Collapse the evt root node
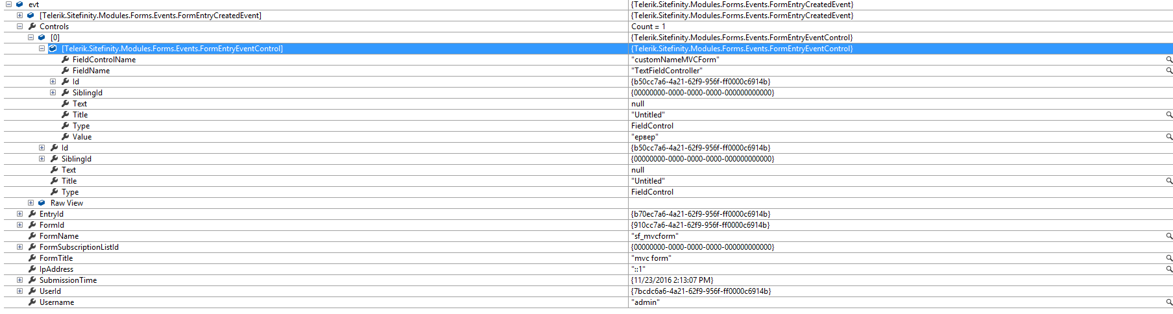 click(8, 5)
